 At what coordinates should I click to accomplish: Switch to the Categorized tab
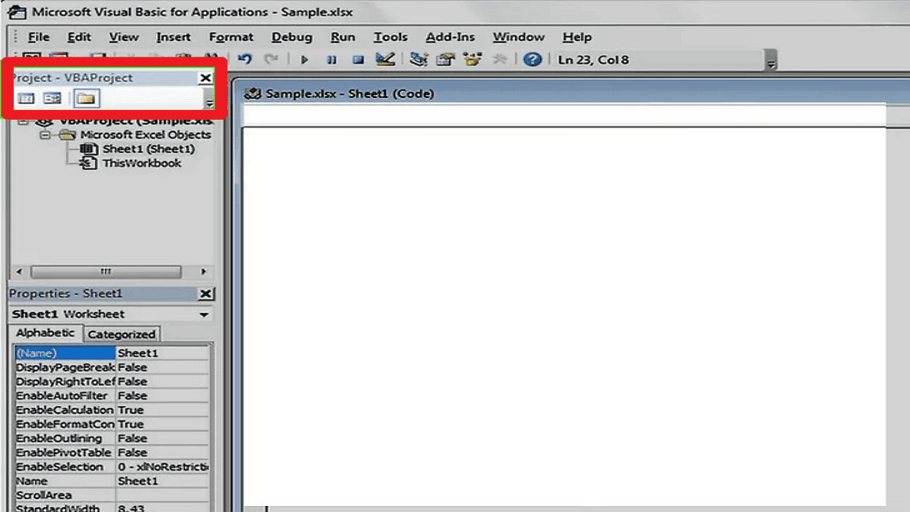point(121,334)
